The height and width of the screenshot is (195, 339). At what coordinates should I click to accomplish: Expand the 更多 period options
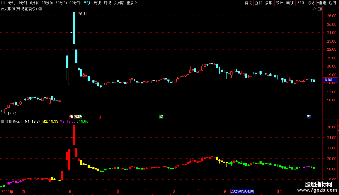coord(132,3)
